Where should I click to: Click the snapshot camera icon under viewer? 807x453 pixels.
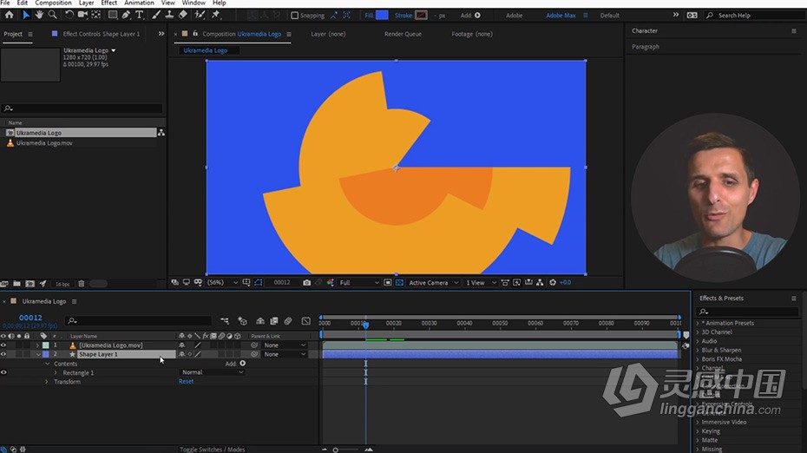coord(306,283)
